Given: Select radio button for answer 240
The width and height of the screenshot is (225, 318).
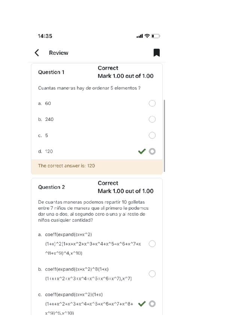Looking at the screenshot, I should (x=152, y=120).
